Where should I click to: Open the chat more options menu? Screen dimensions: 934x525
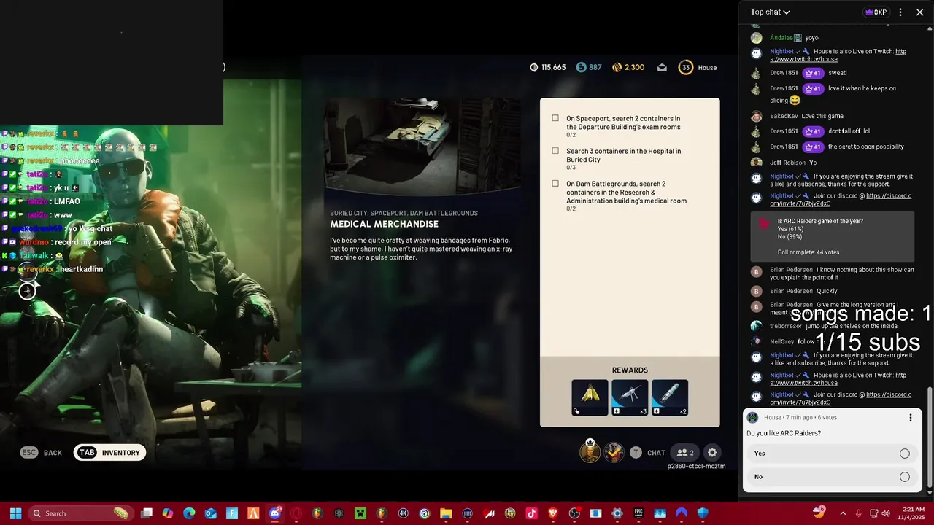(900, 12)
